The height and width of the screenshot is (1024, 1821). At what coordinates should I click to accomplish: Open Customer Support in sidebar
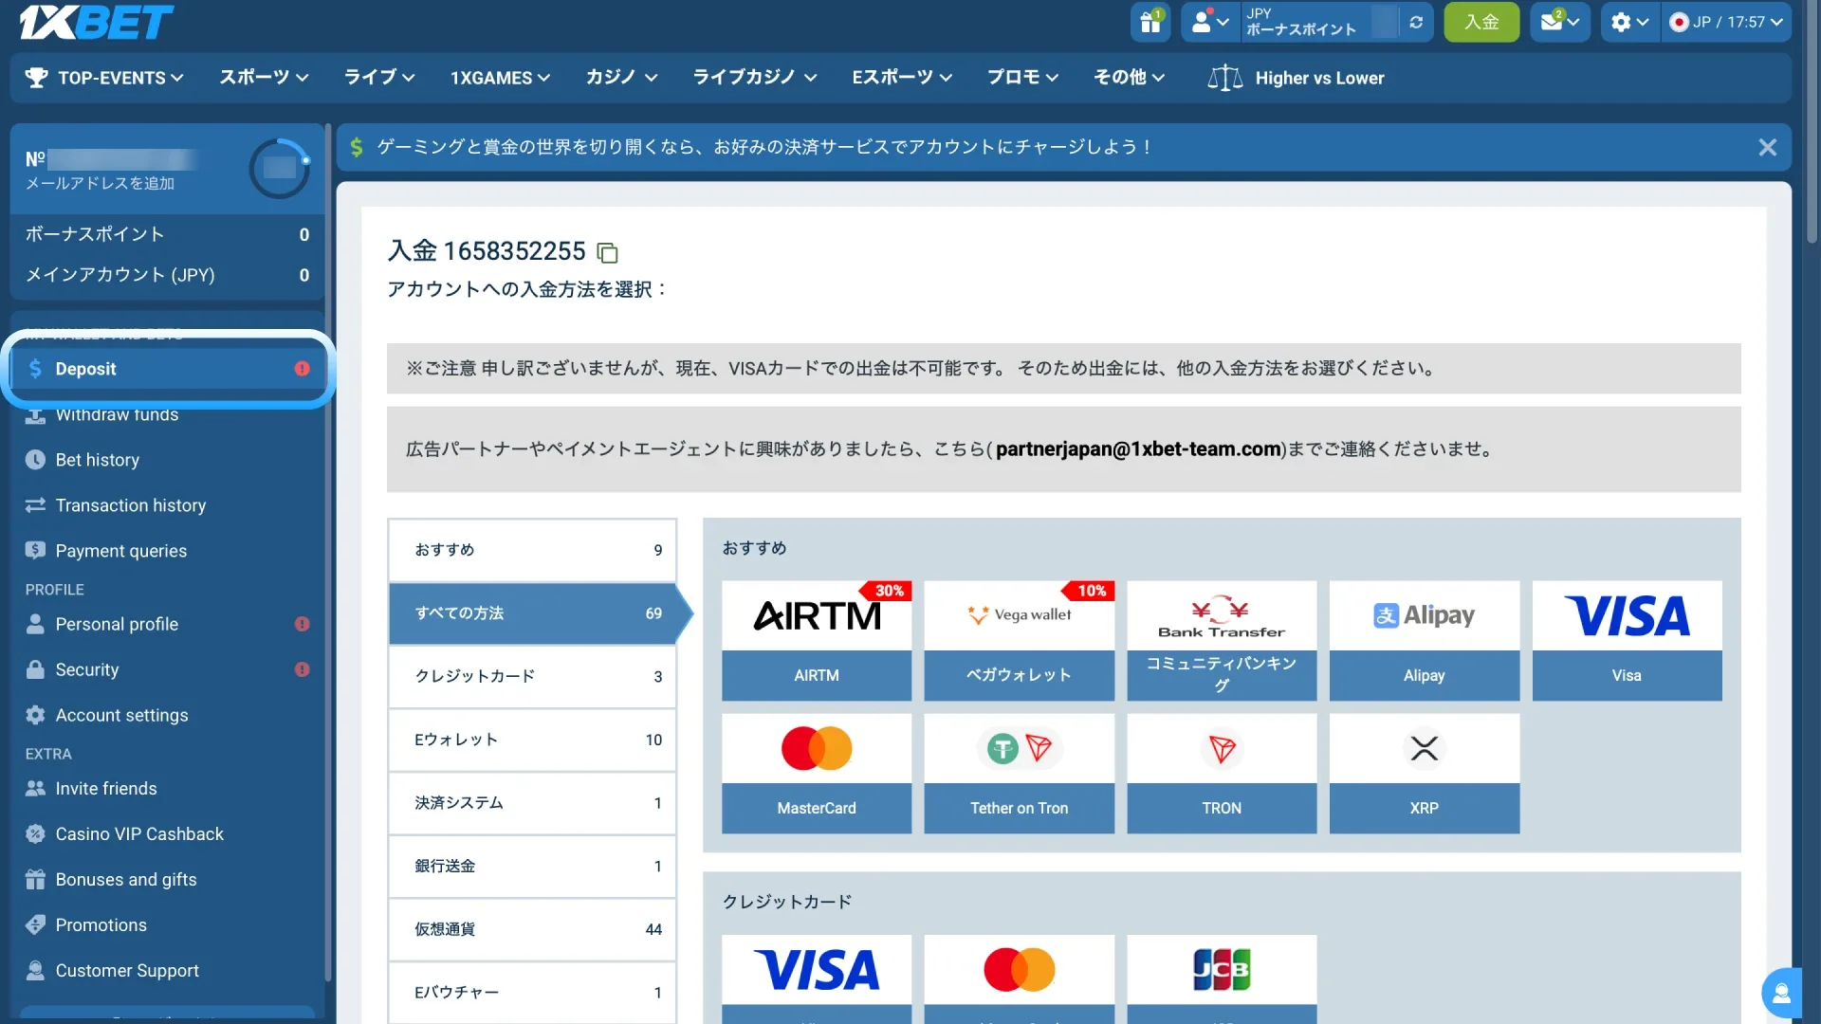[168, 971]
